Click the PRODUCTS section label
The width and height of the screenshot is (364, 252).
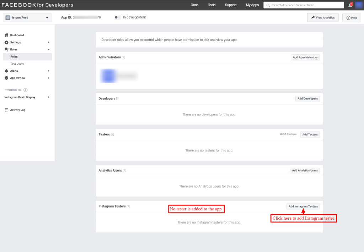point(13,90)
